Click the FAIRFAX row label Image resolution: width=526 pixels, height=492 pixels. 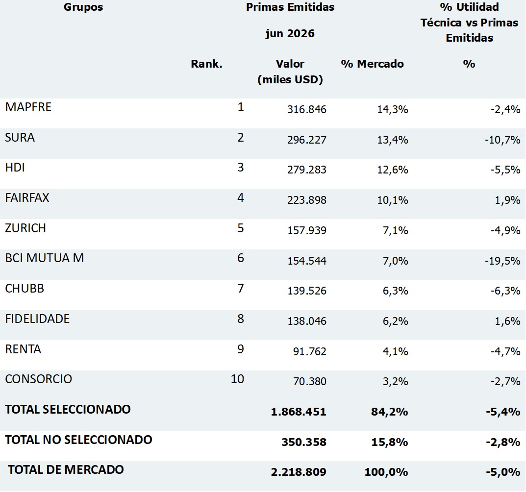[27, 198]
